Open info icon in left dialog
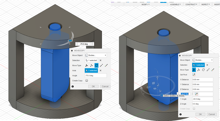 tap(72, 87)
